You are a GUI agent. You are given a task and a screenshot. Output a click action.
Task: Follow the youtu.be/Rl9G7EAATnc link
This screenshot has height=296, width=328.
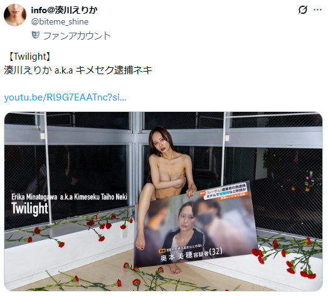(x=65, y=97)
